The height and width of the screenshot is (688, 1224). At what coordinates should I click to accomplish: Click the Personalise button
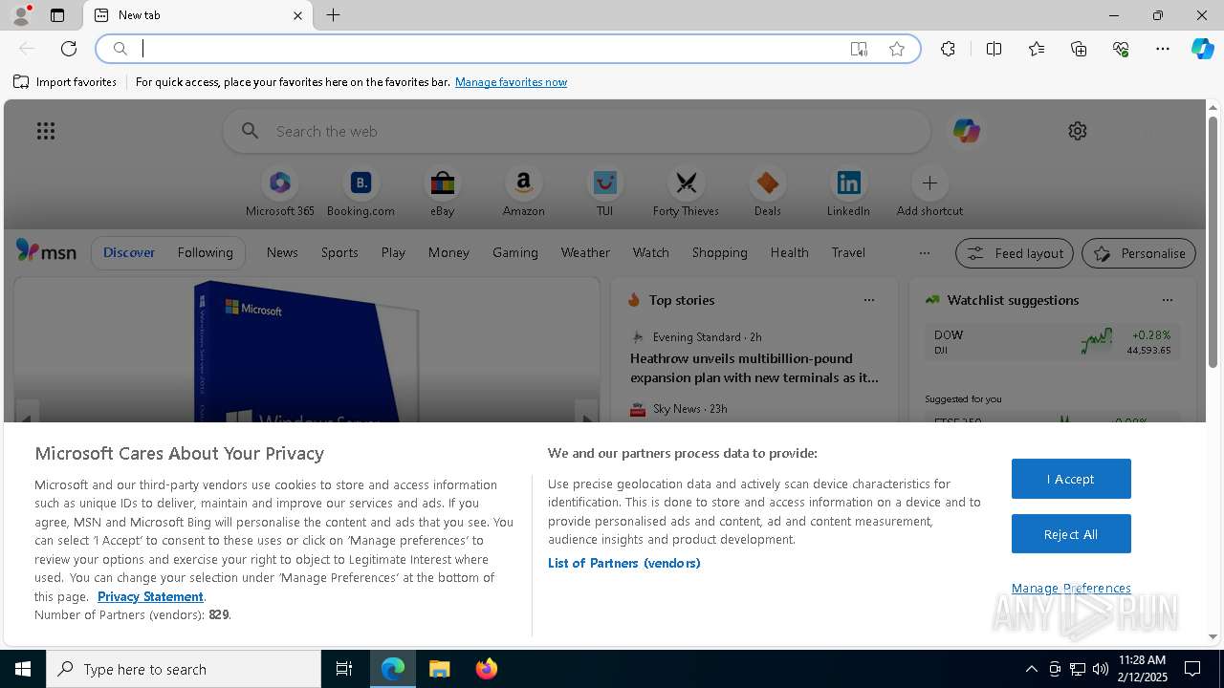coord(1139,253)
